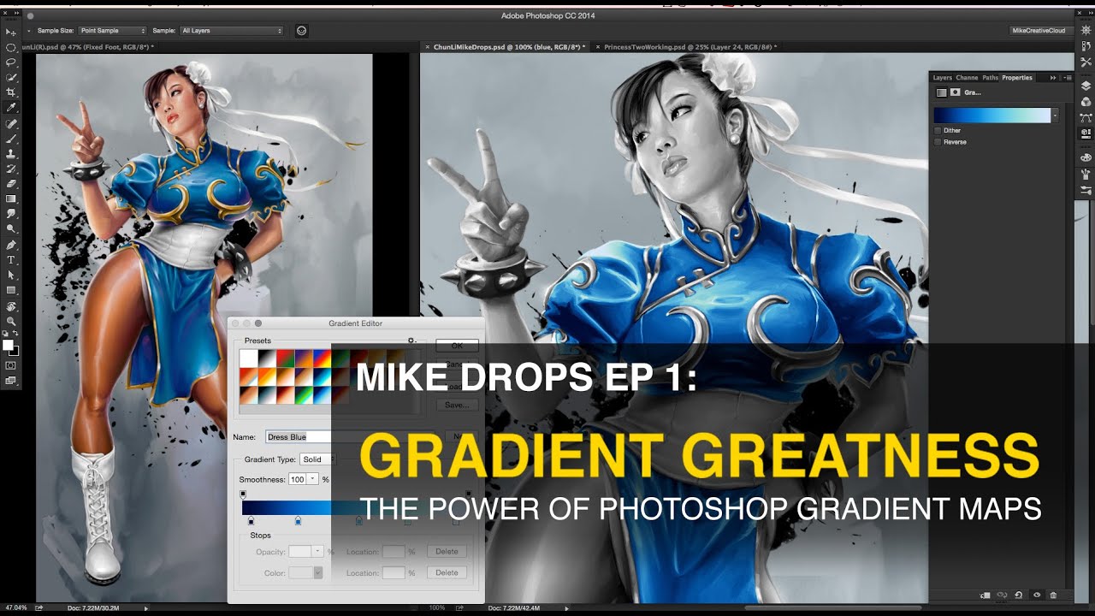Click the layer mask icon in Properties

956,92
